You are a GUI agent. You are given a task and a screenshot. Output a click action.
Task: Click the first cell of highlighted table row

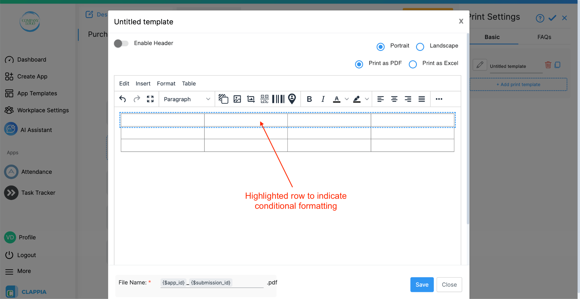tap(163, 120)
